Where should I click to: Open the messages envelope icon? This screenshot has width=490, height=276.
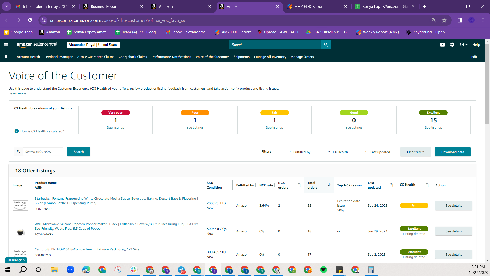pos(443,45)
